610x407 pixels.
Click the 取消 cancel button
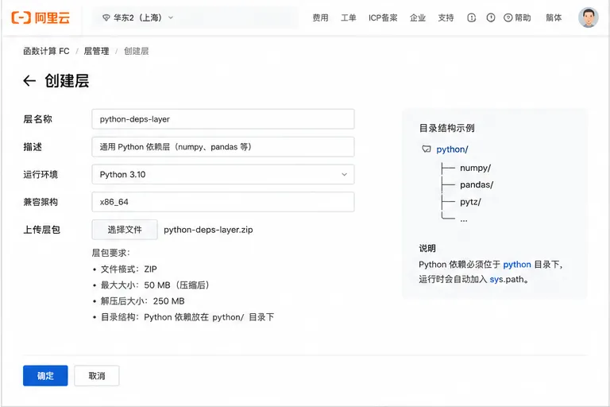pos(97,375)
